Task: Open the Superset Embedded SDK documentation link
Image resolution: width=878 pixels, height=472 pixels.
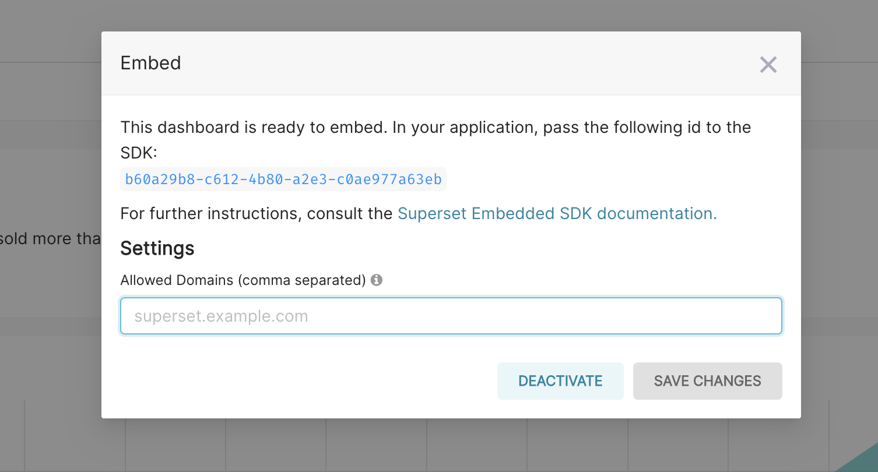Action: click(556, 213)
